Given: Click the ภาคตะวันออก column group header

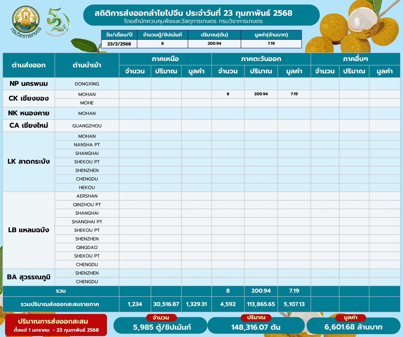Looking at the screenshot, I should coord(261,59).
